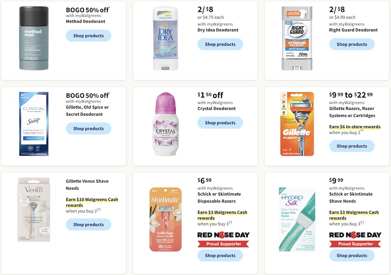The image size is (391, 275).
Task: Shop Schick or Skintimate Shave Needs products
Action: pos(351,255)
